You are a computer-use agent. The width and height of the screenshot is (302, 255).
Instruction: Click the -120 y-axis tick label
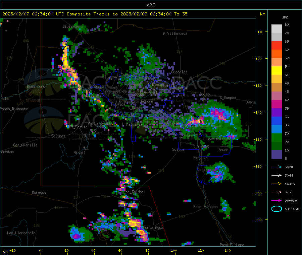pos(259,85)
